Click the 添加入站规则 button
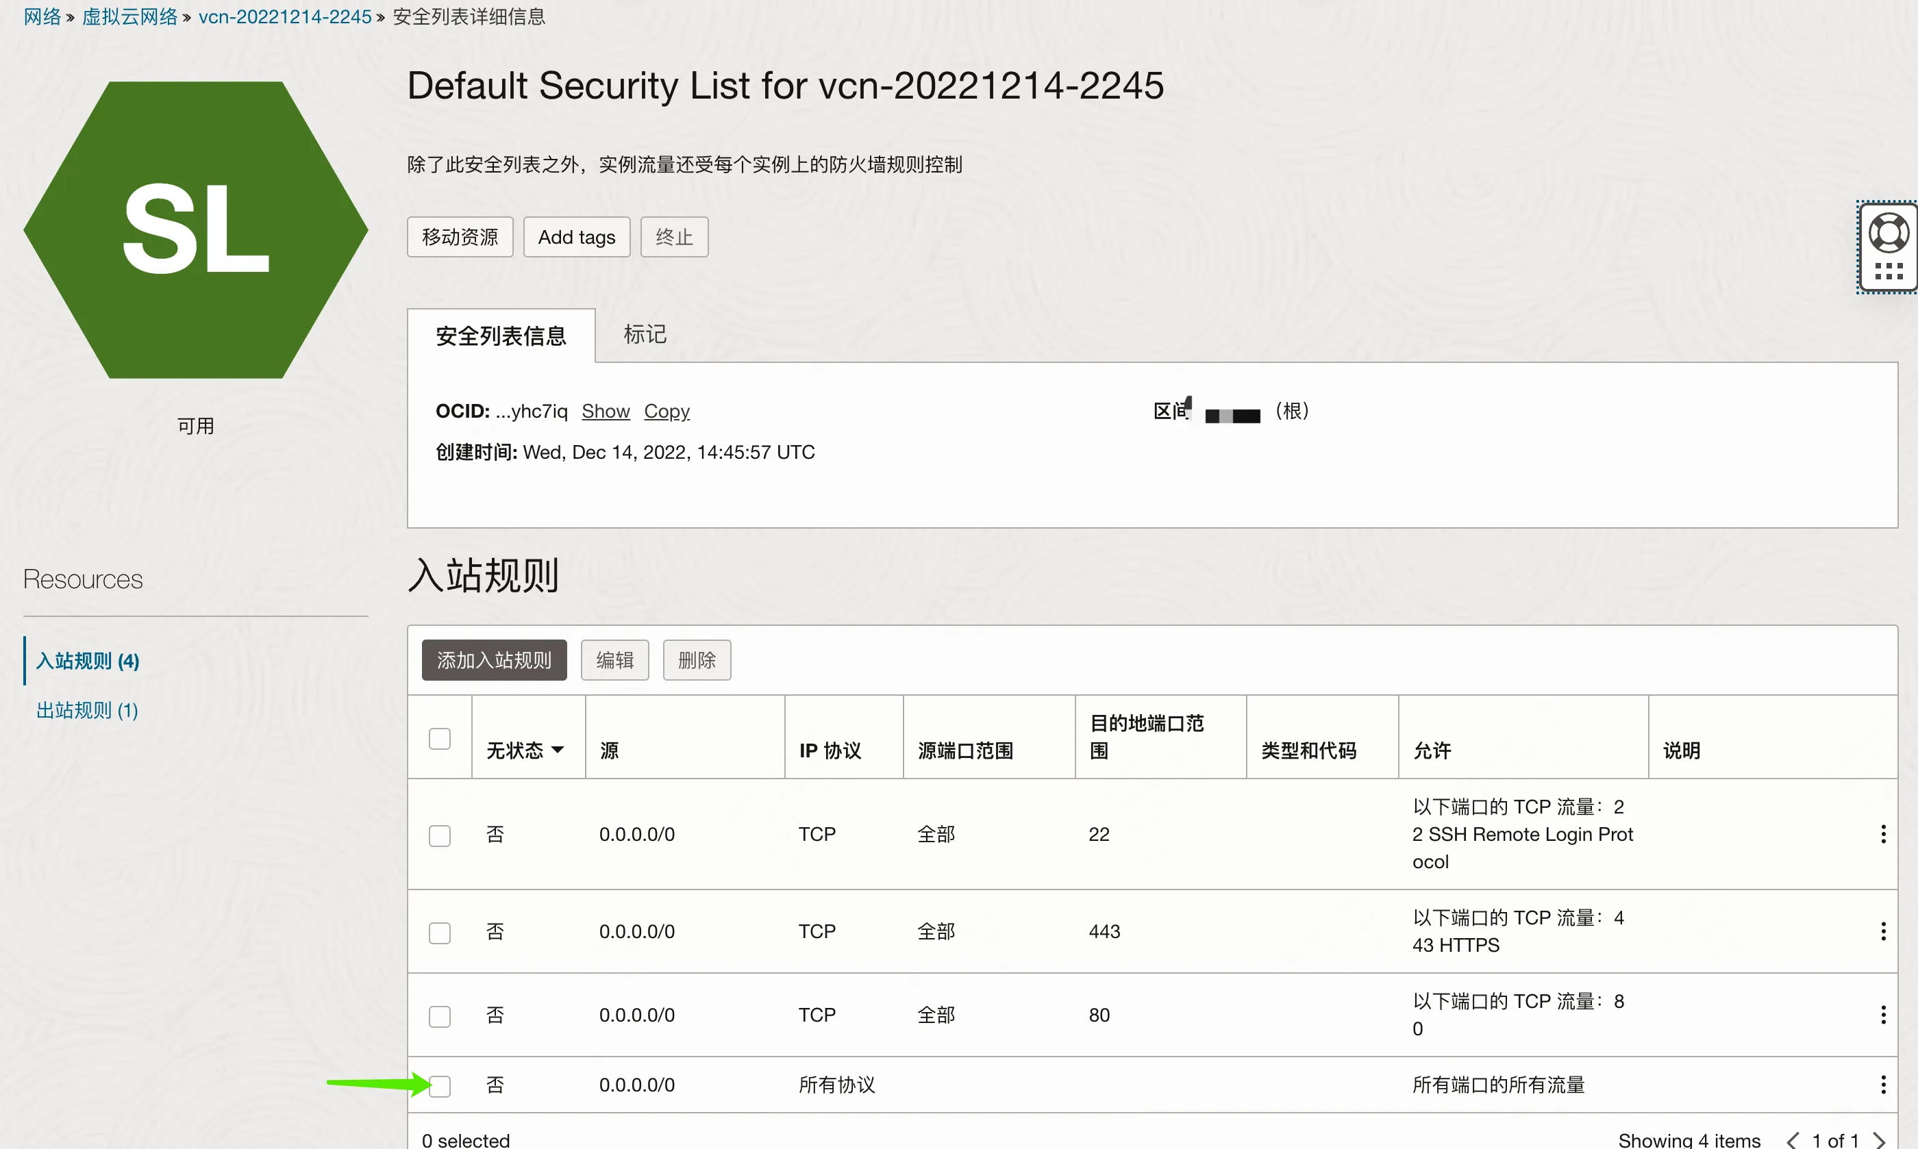The width and height of the screenshot is (1918, 1149). coord(493,659)
